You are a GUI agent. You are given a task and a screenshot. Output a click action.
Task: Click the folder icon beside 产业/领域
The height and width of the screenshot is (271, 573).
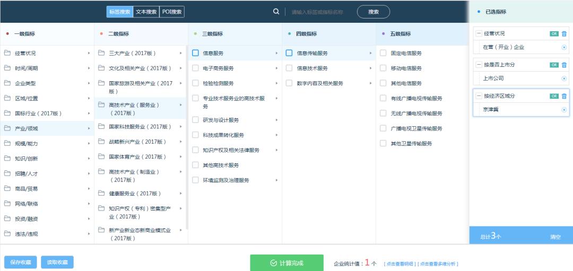tap(7, 128)
